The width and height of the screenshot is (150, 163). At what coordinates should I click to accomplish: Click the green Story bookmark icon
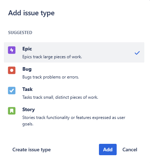[x=12, y=111]
